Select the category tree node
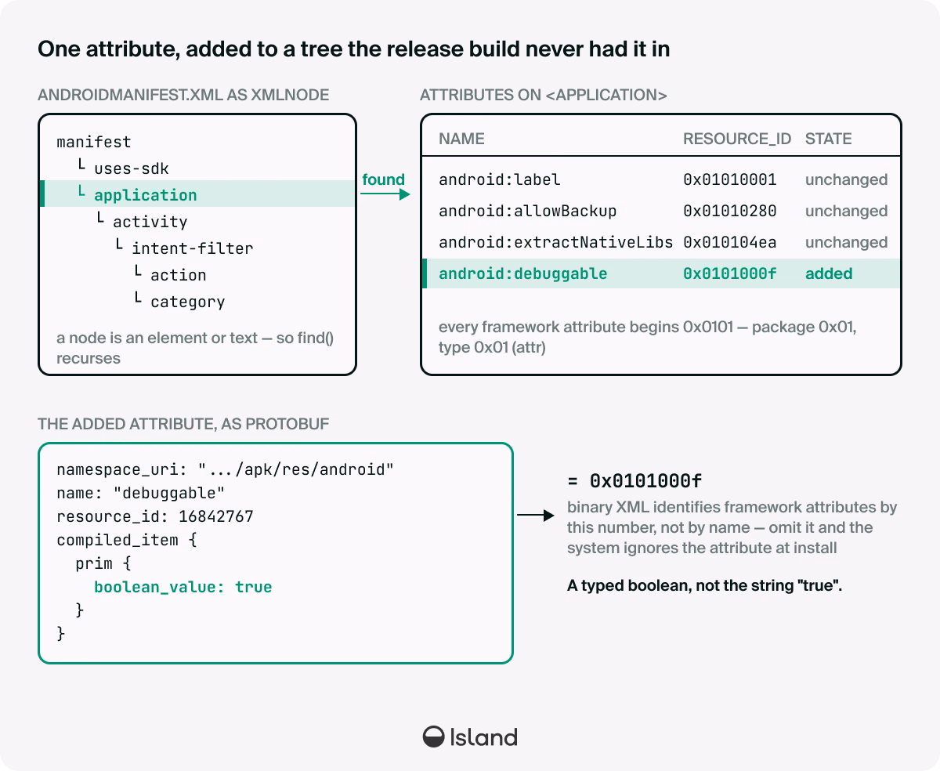940x771 pixels. click(x=187, y=302)
